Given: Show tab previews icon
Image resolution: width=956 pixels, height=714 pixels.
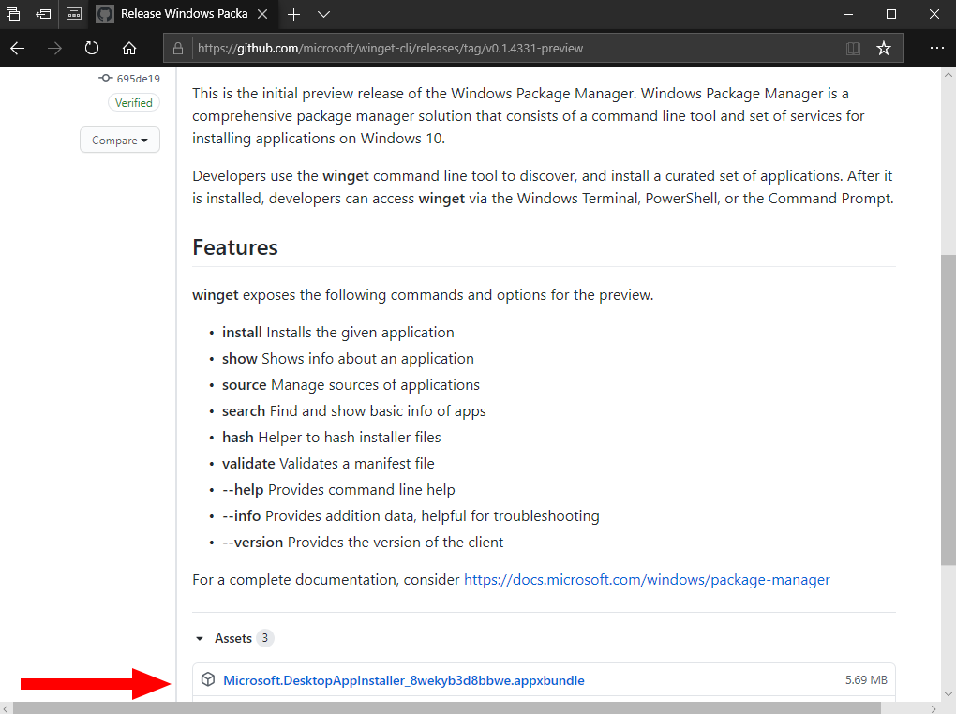Looking at the screenshot, I should pos(74,13).
